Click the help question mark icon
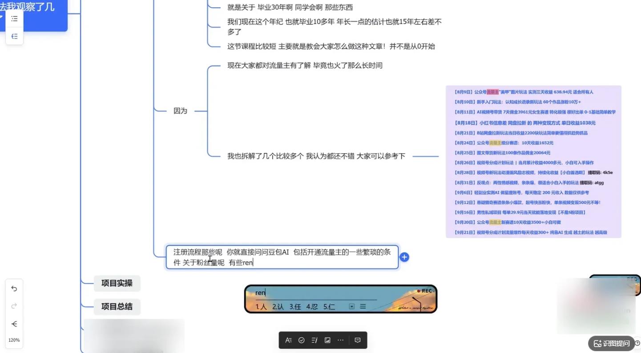 click(x=637, y=343)
